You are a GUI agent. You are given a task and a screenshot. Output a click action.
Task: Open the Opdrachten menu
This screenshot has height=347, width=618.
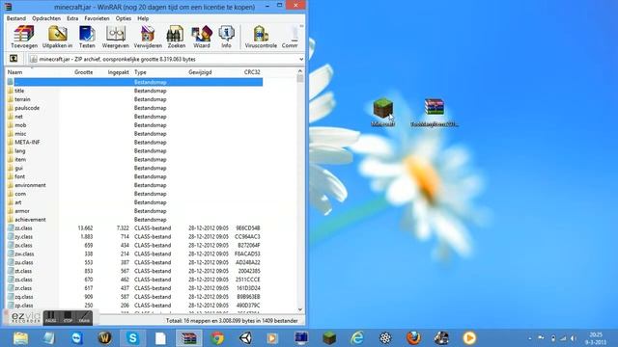pos(46,18)
